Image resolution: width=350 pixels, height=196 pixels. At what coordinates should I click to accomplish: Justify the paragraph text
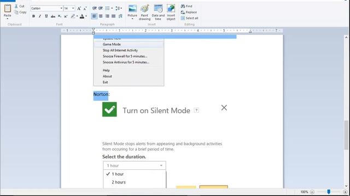(114, 16)
